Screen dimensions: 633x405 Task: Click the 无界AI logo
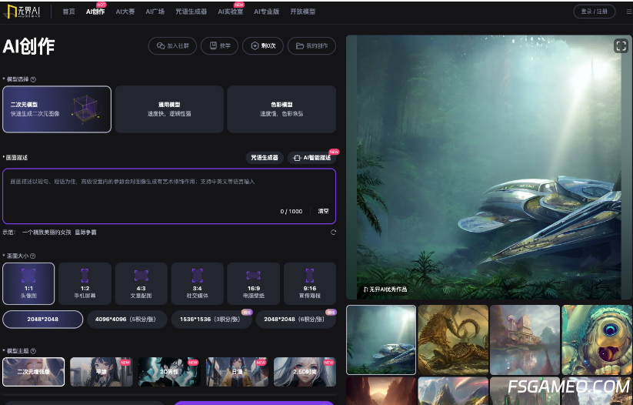[23, 12]
